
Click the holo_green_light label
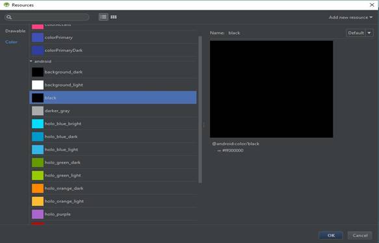[x=63, y=175]
